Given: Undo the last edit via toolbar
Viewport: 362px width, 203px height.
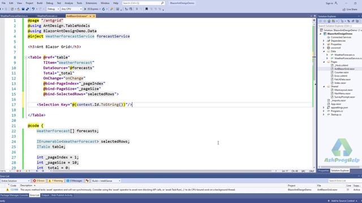Looking at the screenshot, I should pos(33,9).
